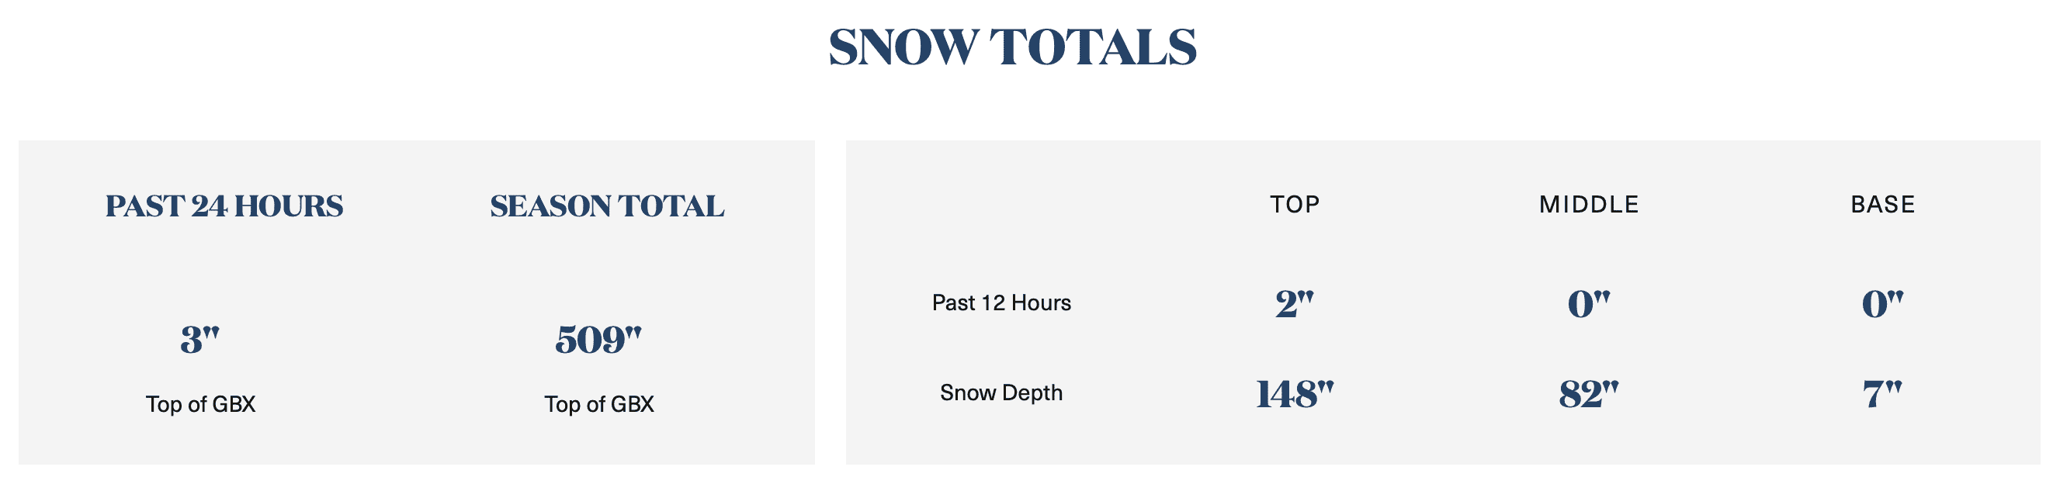Select the TOP column header

tap(1295, 205)
